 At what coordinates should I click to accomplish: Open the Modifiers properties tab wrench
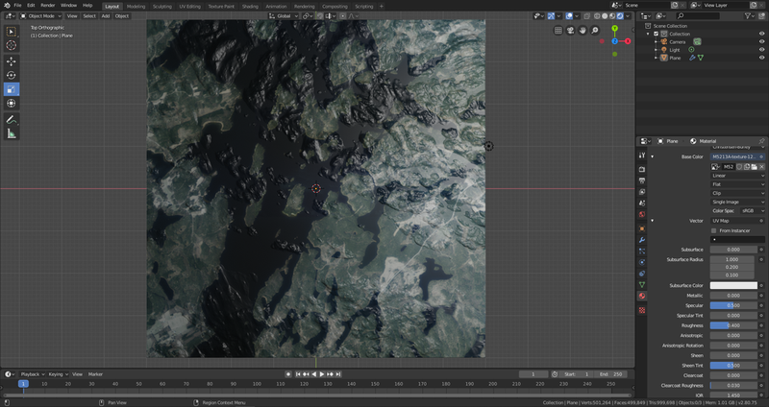tap(642, 240)
